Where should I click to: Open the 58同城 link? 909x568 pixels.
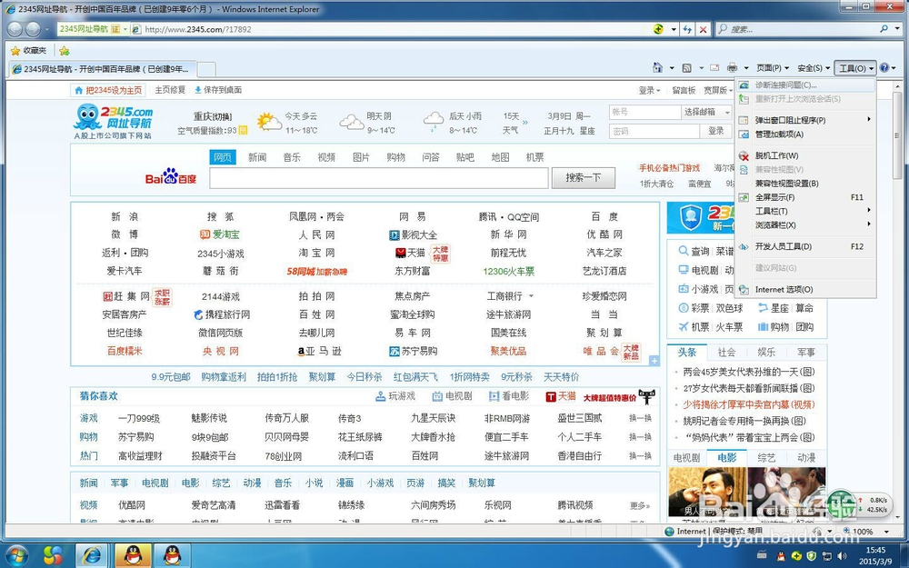316,271
